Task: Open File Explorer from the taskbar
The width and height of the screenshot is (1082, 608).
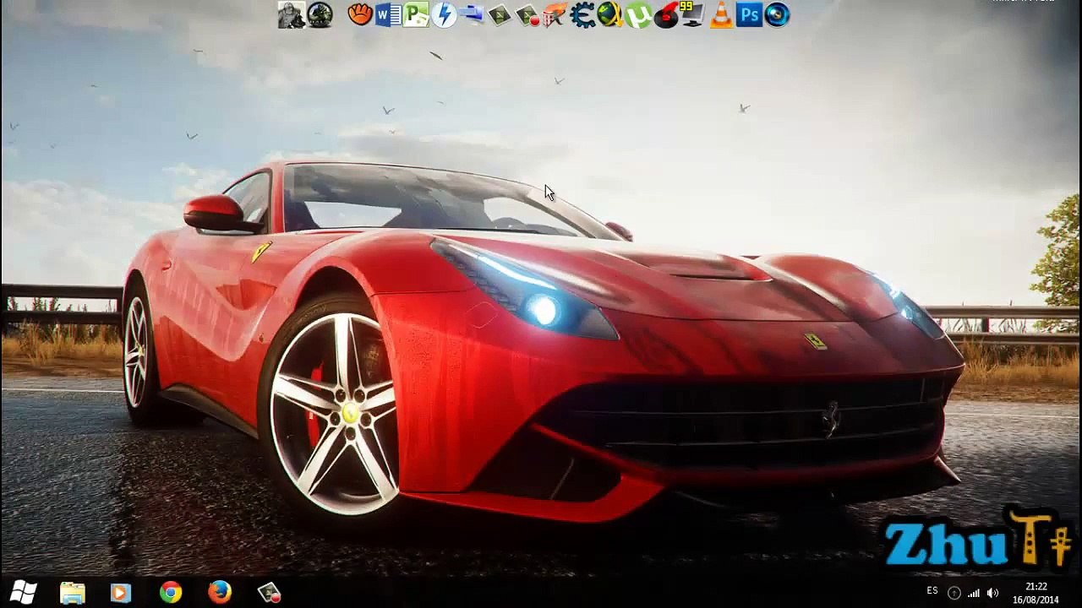Action: (73, 593)
